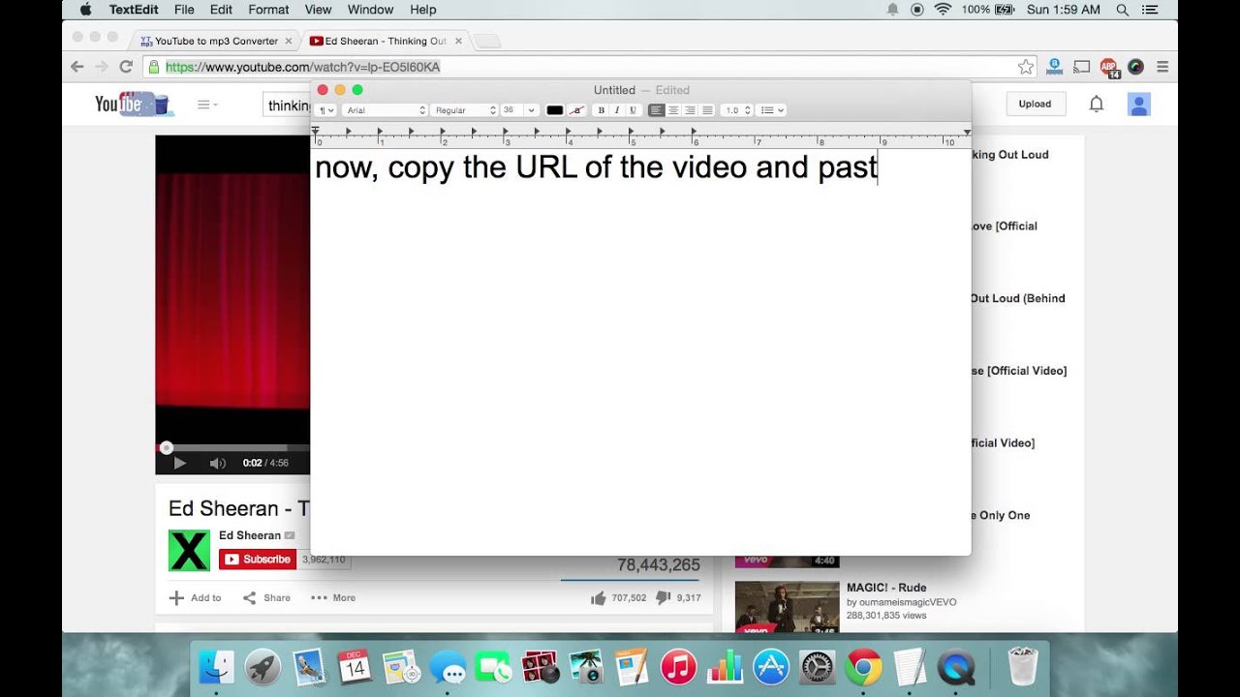1240x697 pixels.
Task: Toggle underline in TextEdit toolbar
Action: pyautogui.click(x=634, y=110)
